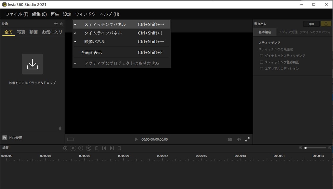Click the 0/0 export queue counter
The width and height of the screenshot is (333, 189).
click(x=311, y=24)
